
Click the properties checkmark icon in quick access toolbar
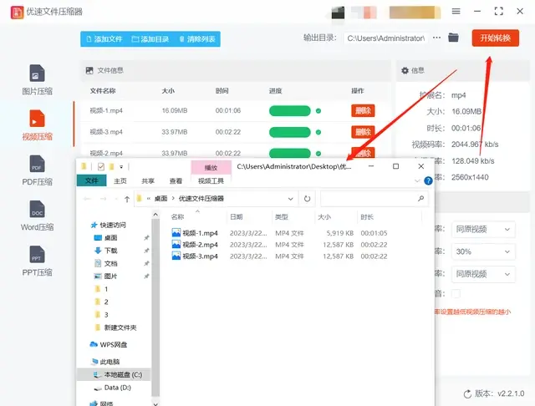click(100, 167)
